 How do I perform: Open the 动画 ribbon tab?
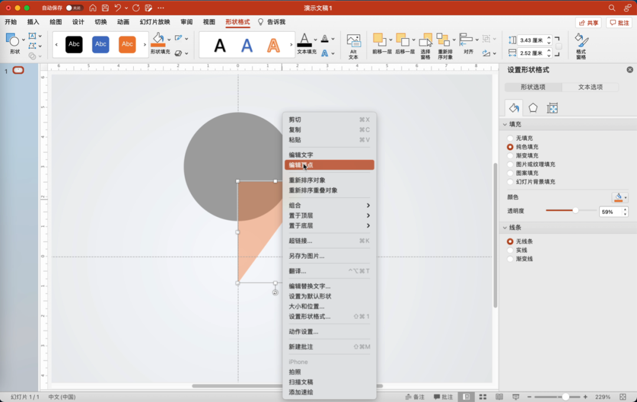coord(123,22)
